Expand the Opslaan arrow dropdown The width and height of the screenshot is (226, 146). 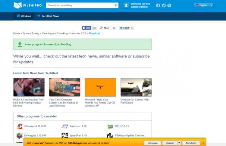pos(179,143)
